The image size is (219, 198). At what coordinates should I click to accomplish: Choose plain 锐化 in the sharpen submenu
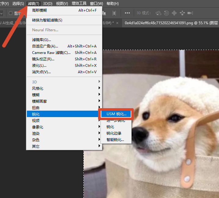point(116,127)
